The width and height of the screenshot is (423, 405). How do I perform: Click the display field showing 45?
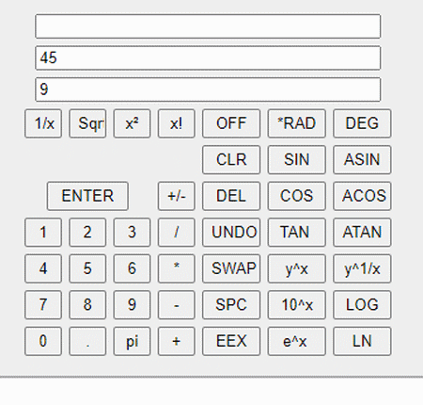pos(208,57)
